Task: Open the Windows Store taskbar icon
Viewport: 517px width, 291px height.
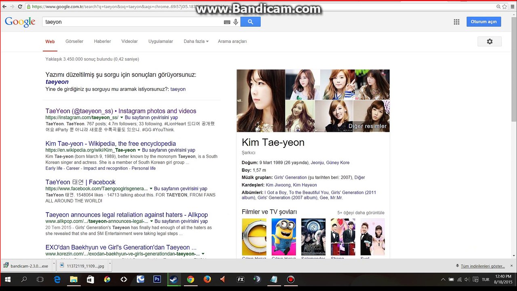Action: (90, 279)
